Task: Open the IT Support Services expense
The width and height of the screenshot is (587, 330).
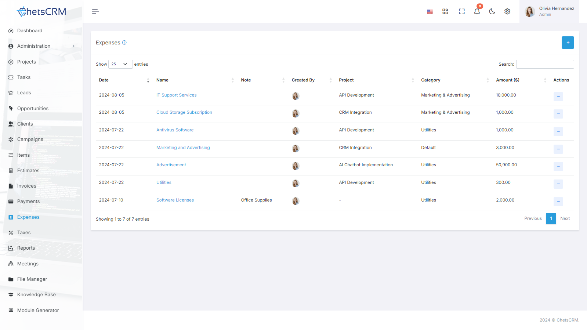Action: [176, 95]
